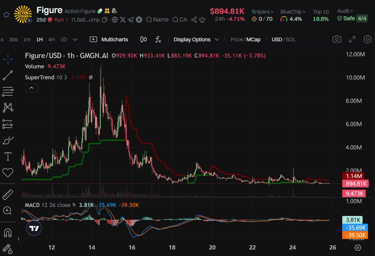Toggle magnet mode
The image size is (375, 256).
8,233
